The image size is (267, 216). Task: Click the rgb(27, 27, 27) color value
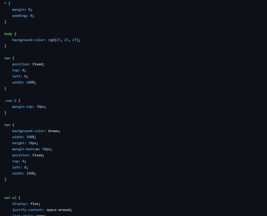[x=64, y=40]
